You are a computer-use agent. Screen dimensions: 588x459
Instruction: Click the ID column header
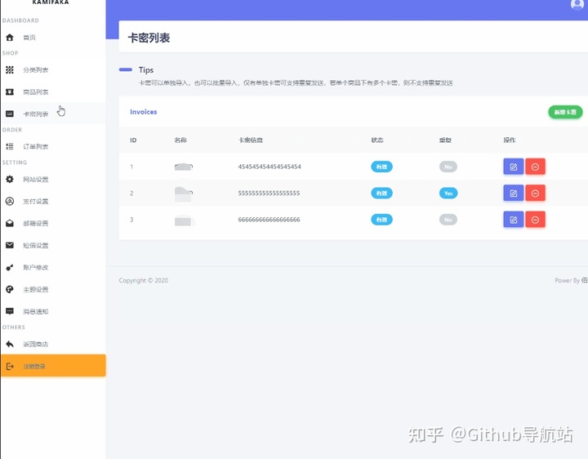point(133,140)
